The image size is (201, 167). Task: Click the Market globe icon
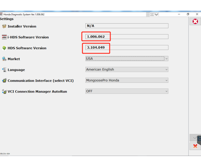coord(4,59)
